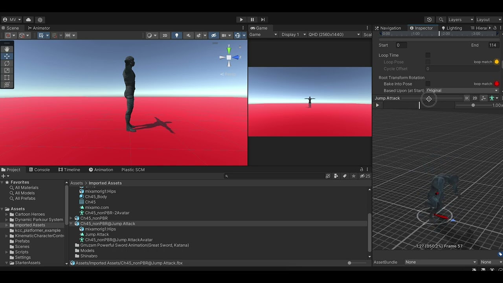Step one frame forward
The width and height of the screenshot is (503, 283).
[263, 20]
